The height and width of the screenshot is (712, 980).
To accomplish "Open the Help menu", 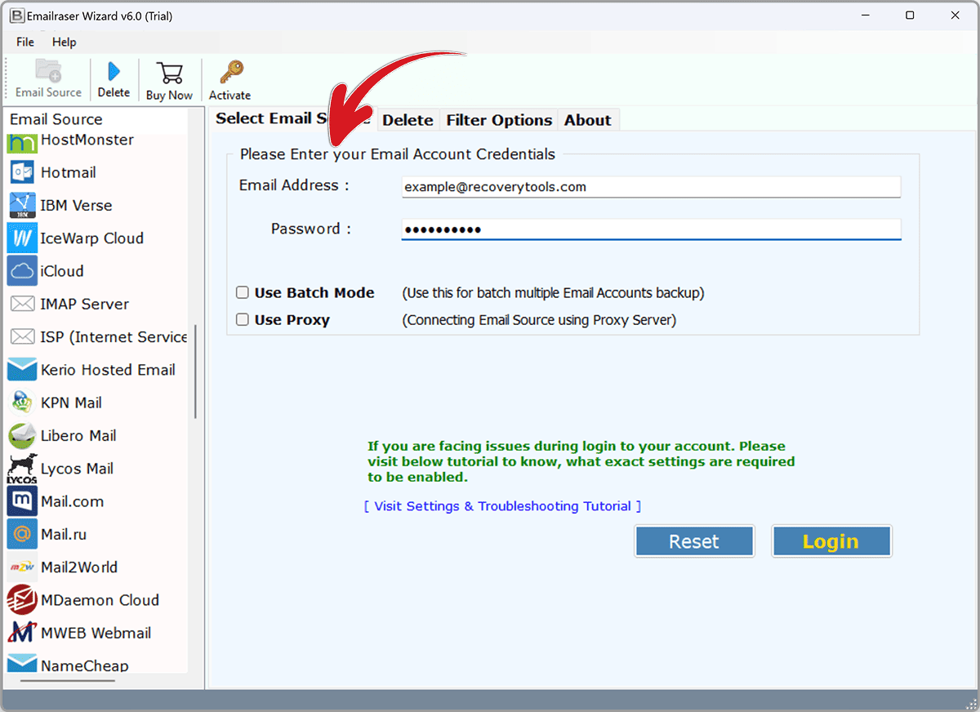I will (x=65, y=42).
